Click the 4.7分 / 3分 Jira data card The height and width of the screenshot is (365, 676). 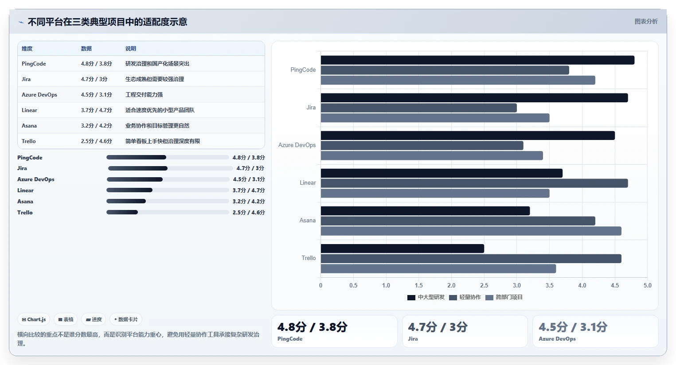465,331
